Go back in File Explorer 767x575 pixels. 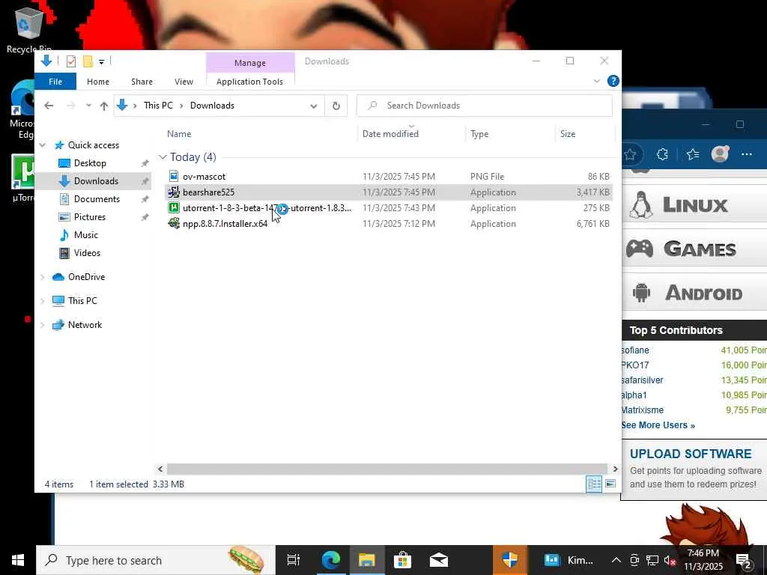click(49, 106)
